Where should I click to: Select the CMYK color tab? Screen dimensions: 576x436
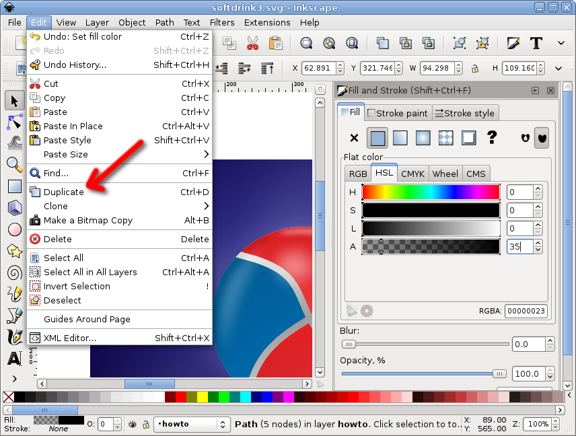tap(412, 174)
